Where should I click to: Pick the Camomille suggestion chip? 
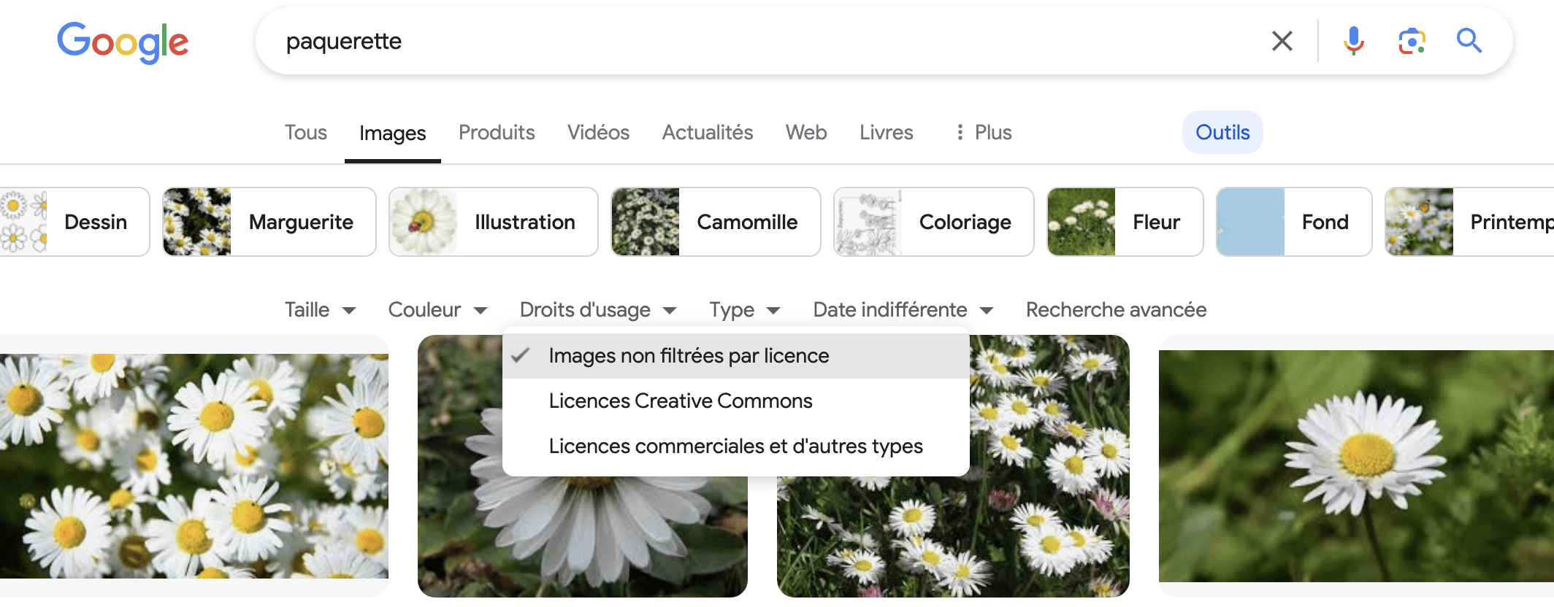716,222
